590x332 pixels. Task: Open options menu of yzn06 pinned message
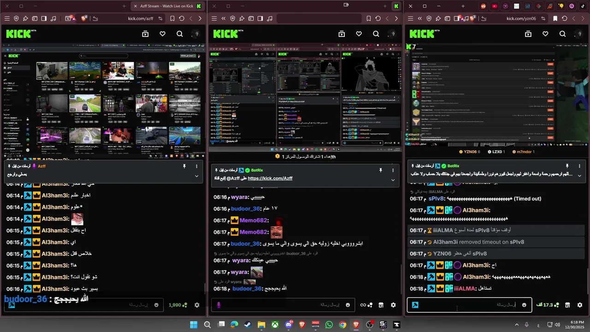(579, 166)
